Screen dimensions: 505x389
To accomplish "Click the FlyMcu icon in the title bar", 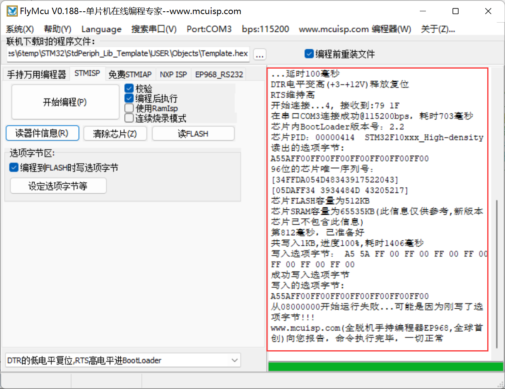I will point(12,11).
